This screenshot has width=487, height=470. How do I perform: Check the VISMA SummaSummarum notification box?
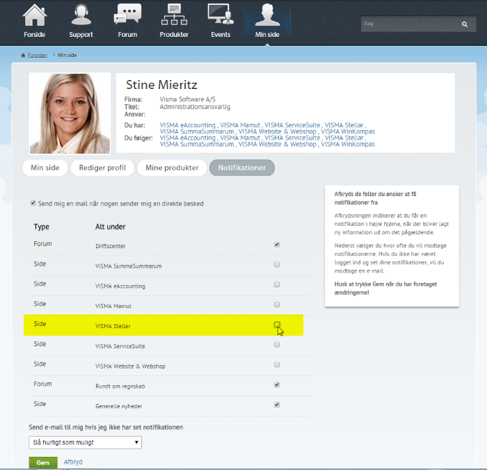277,264
